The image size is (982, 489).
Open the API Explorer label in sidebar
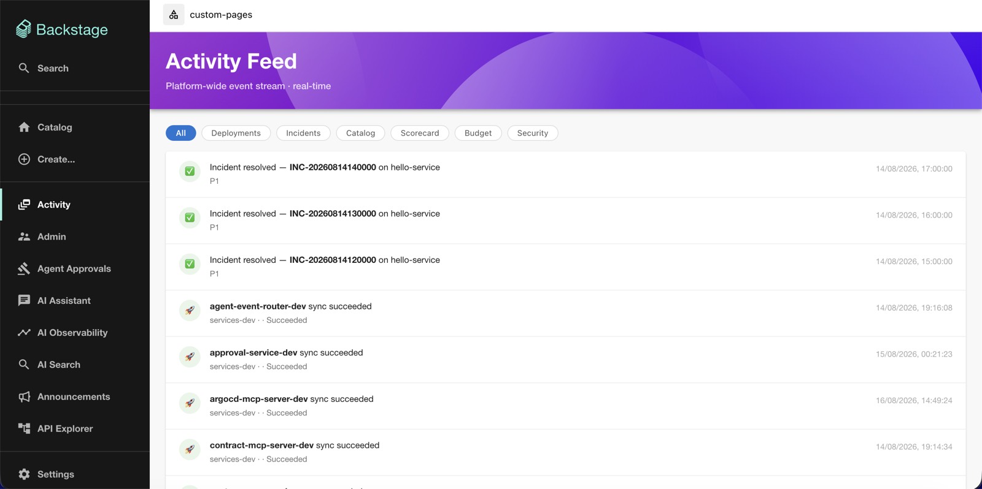pyautogui.click(x=65, y=428)
